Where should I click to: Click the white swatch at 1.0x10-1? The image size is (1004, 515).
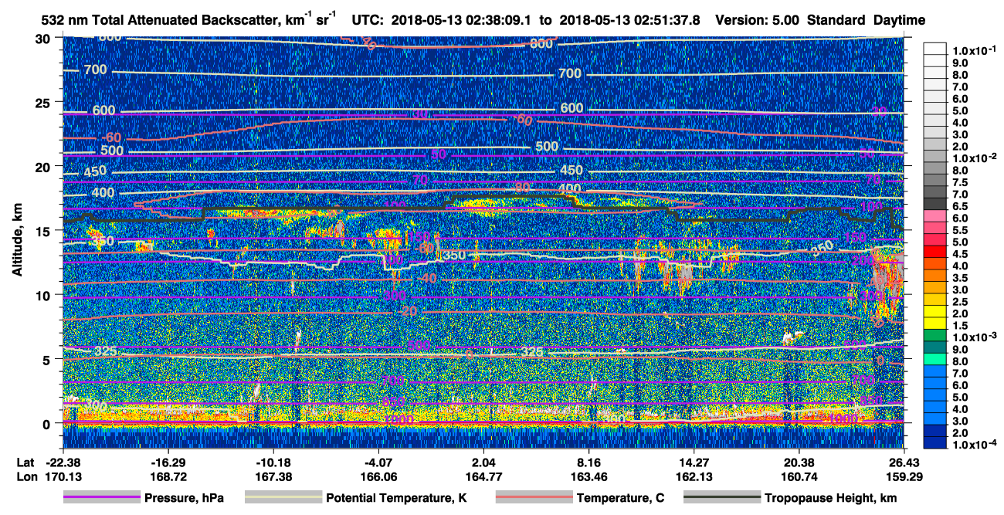pos(935,48)
